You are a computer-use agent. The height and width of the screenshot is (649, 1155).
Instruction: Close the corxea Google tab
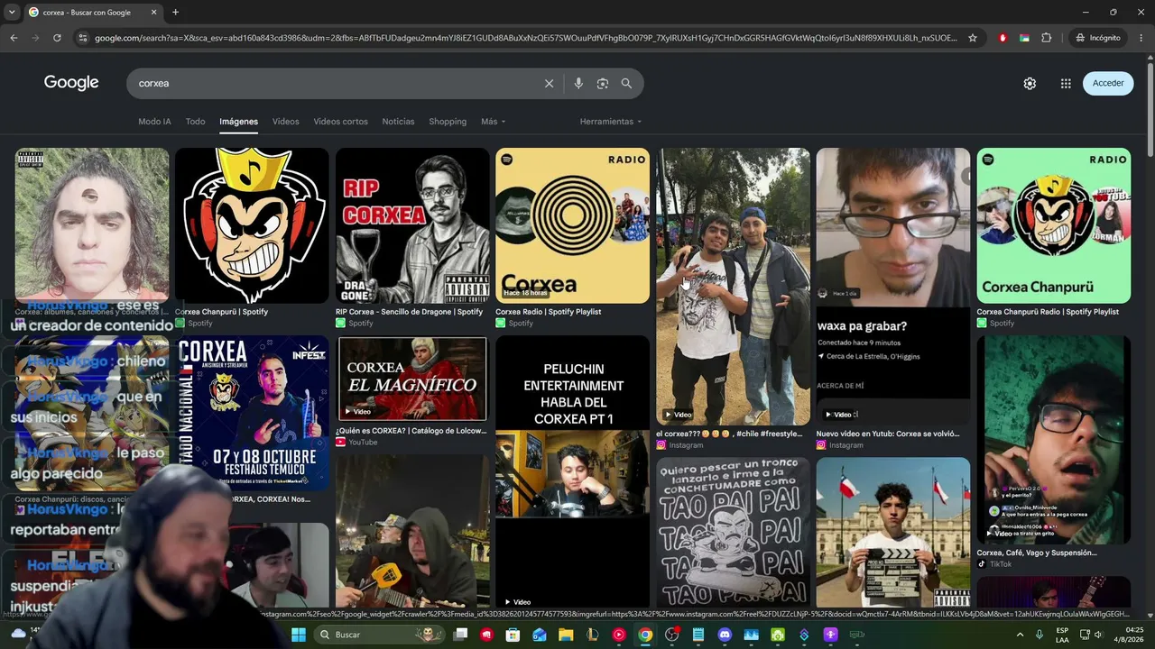tap(153, 13)
